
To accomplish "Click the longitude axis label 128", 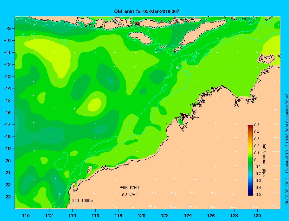I will pyautogui.click(x=234, y=216).
